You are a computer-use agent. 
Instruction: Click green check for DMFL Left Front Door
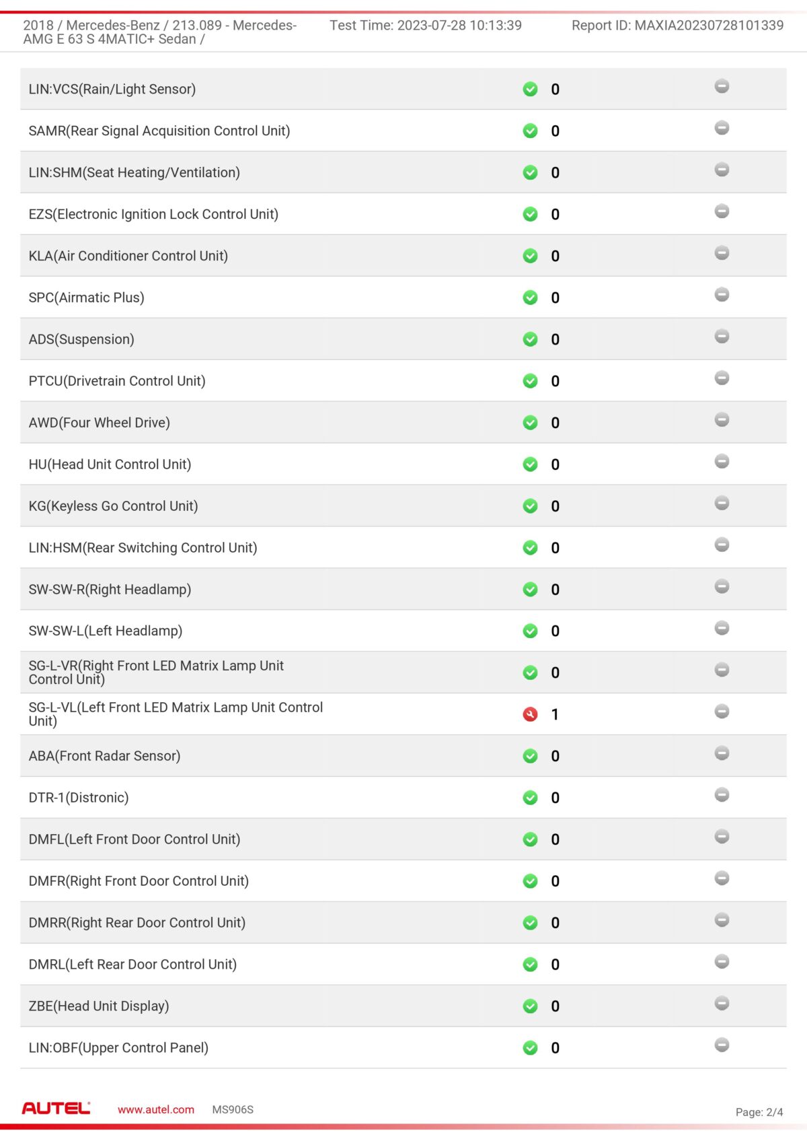pos(530,839)
